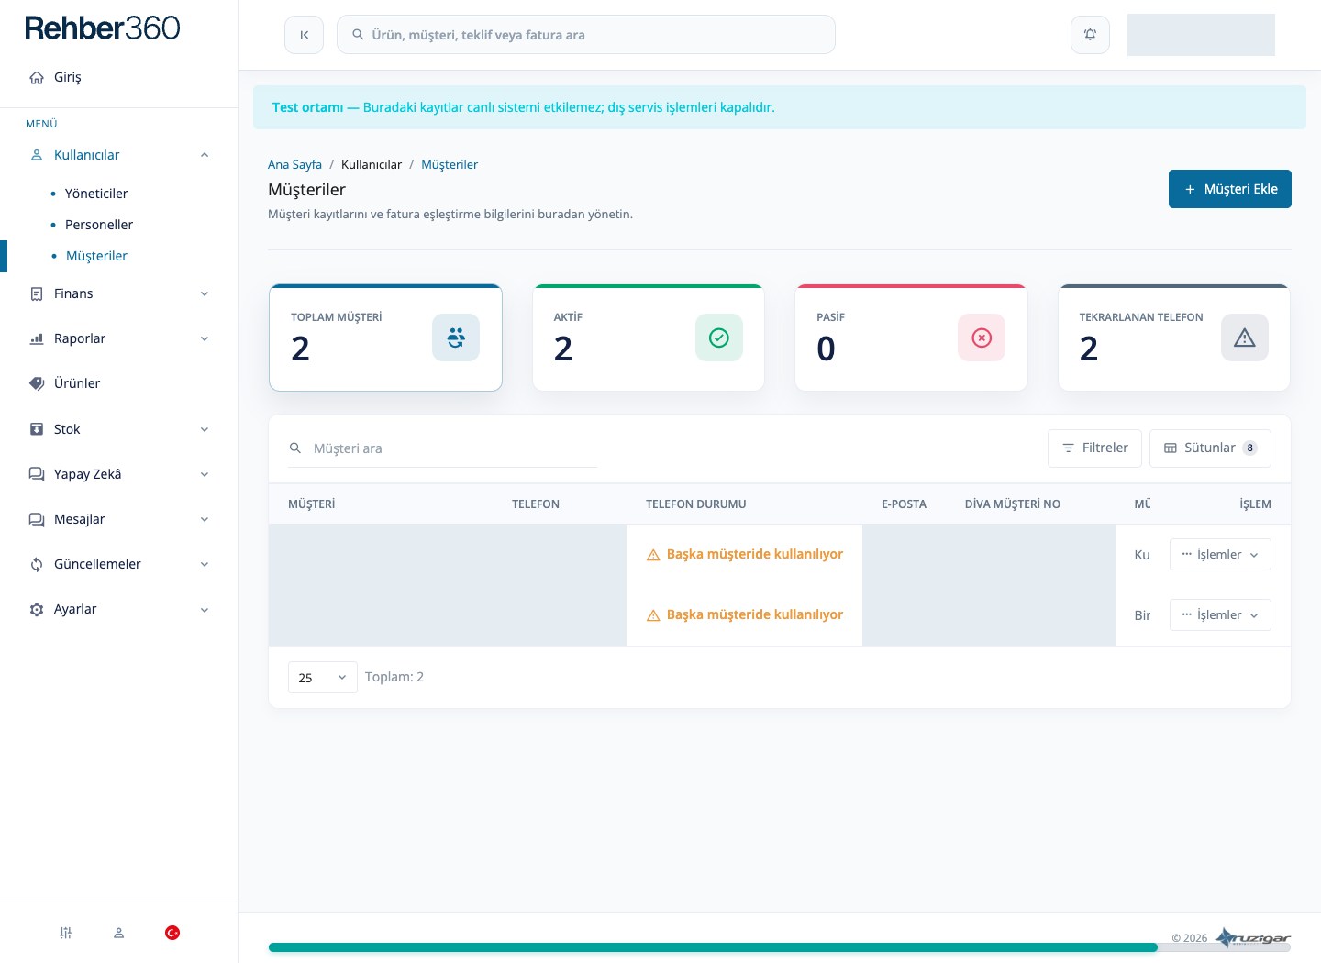This screenshot has height=963, width=1321.
Task: Click the active check circle icon
Action: pyautogui.click(x=719, y=338)
